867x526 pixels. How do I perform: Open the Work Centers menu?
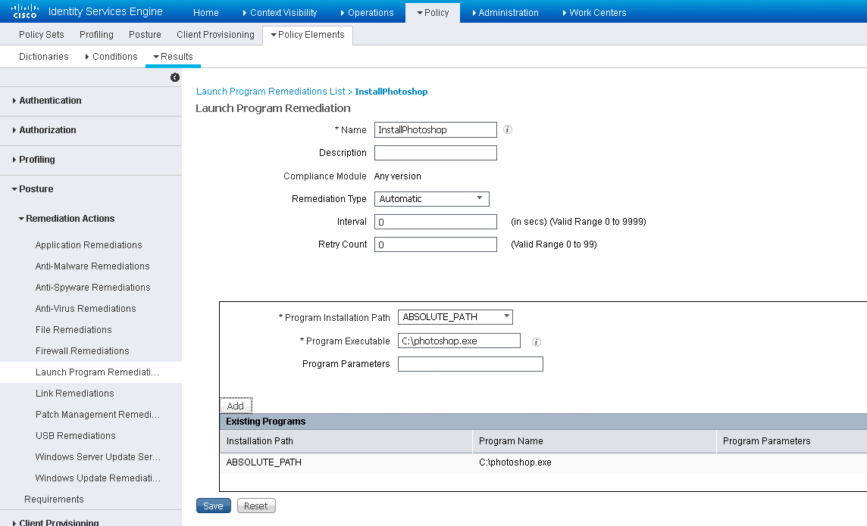594,13
